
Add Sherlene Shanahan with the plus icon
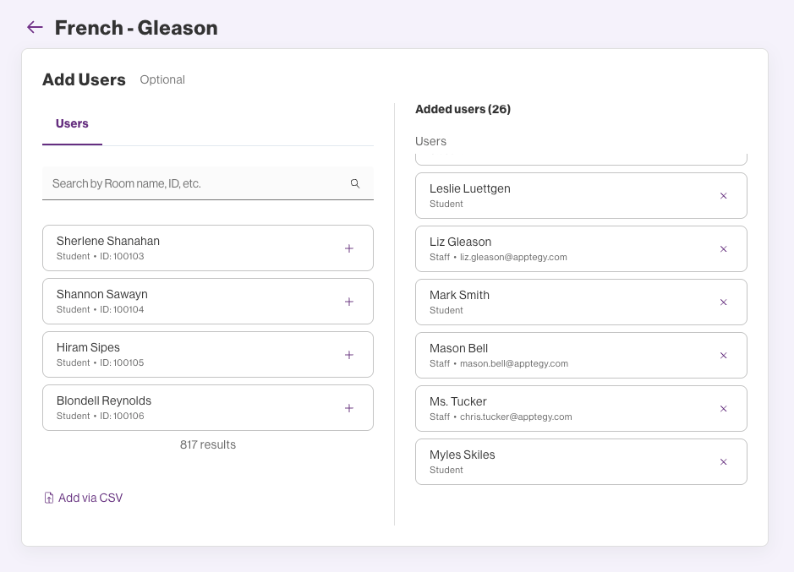(349, 248)
